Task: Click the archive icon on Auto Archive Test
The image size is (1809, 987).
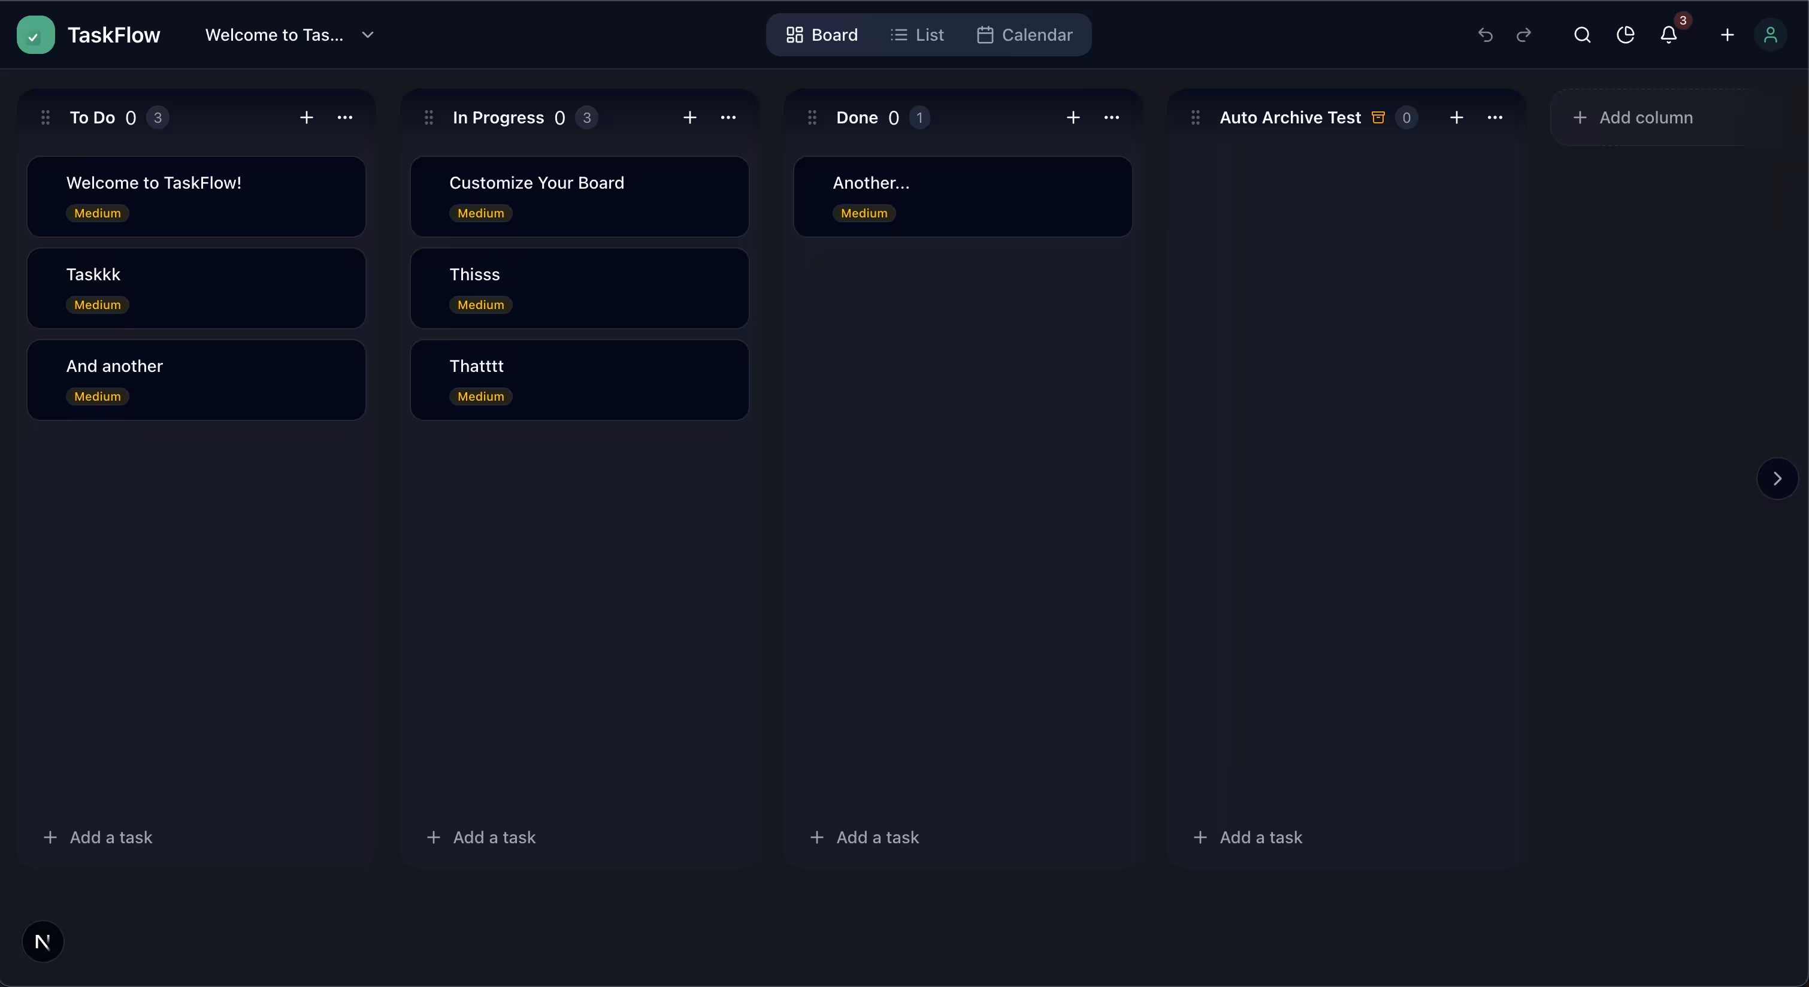Action: pos(1378,117)
